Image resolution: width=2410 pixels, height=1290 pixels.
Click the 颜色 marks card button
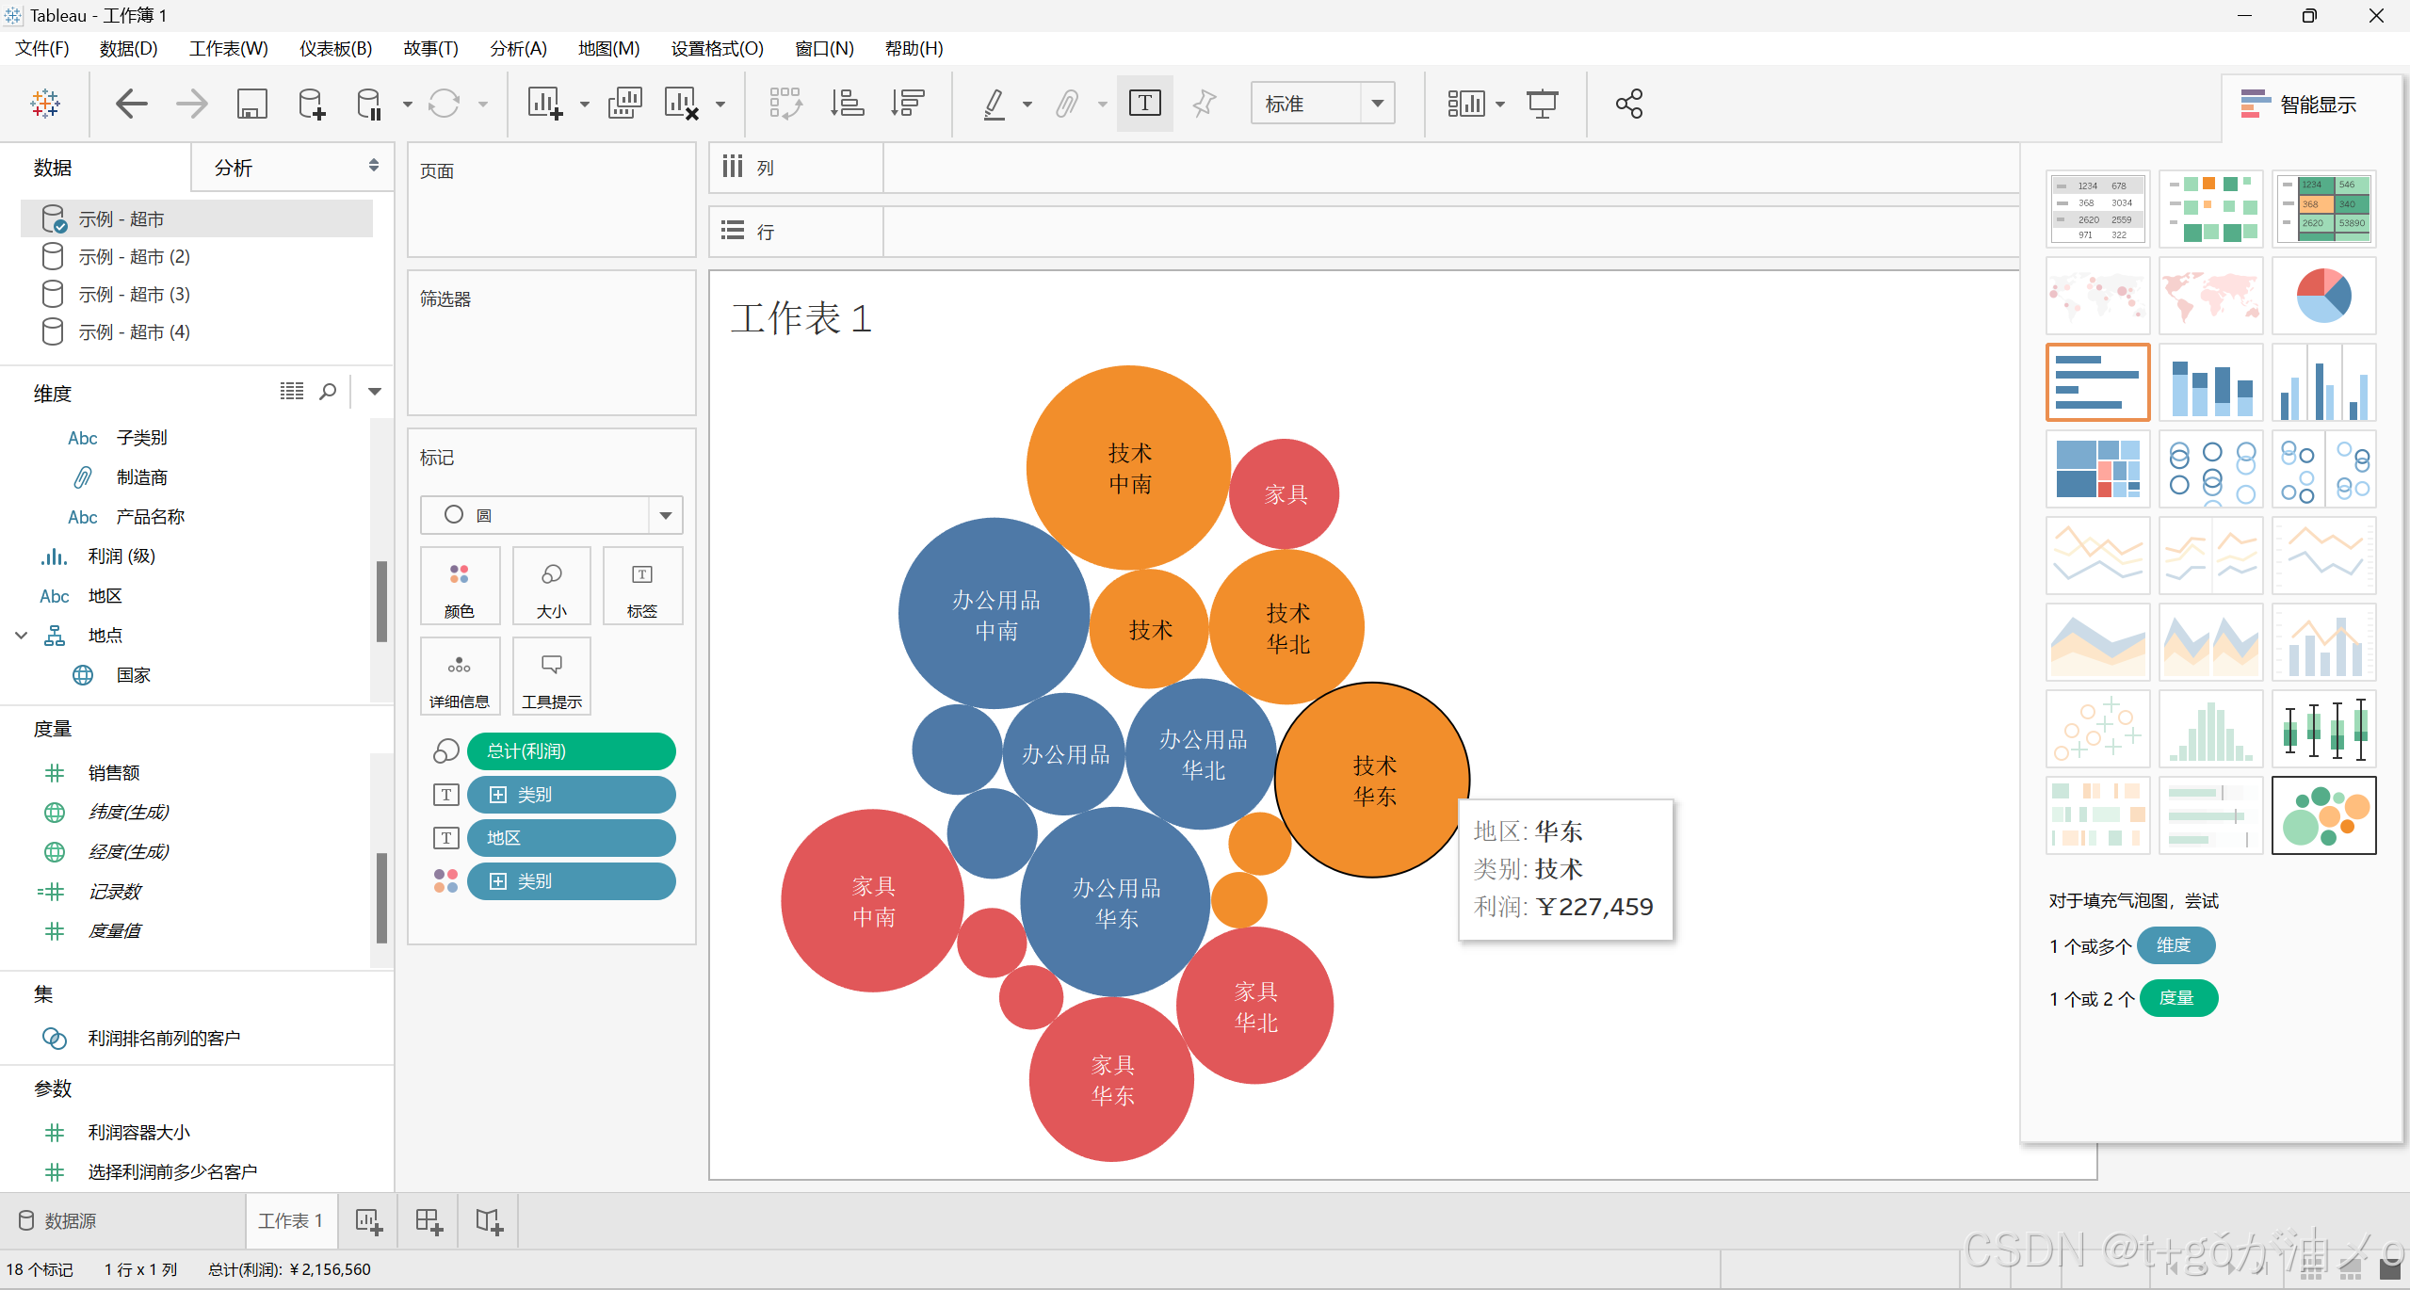(x=459, y=586)
